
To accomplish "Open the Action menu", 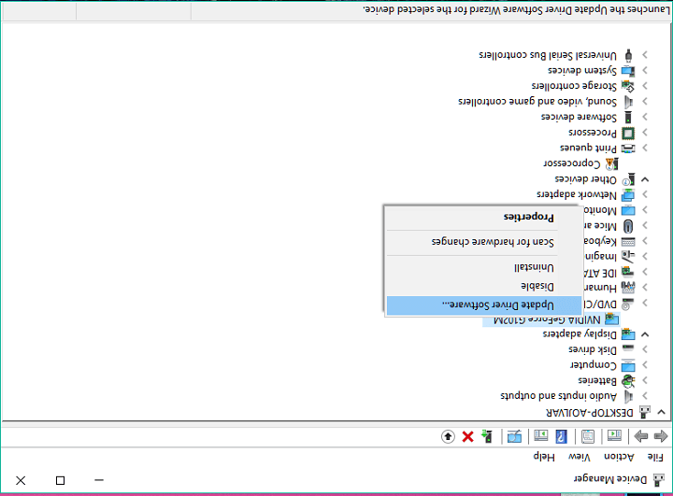I will tap(619, 458).
